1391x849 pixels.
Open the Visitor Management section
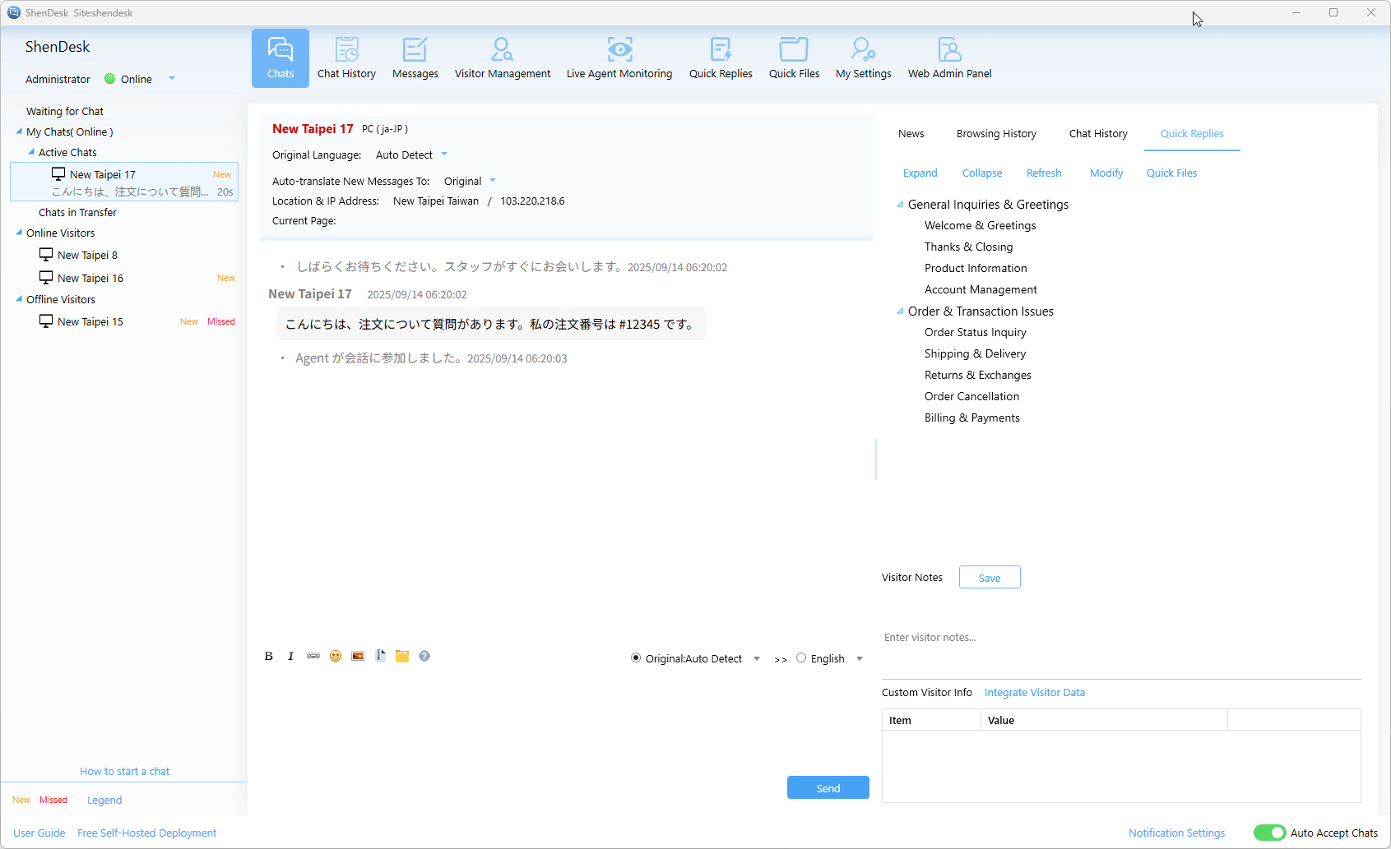pos(502,58)
